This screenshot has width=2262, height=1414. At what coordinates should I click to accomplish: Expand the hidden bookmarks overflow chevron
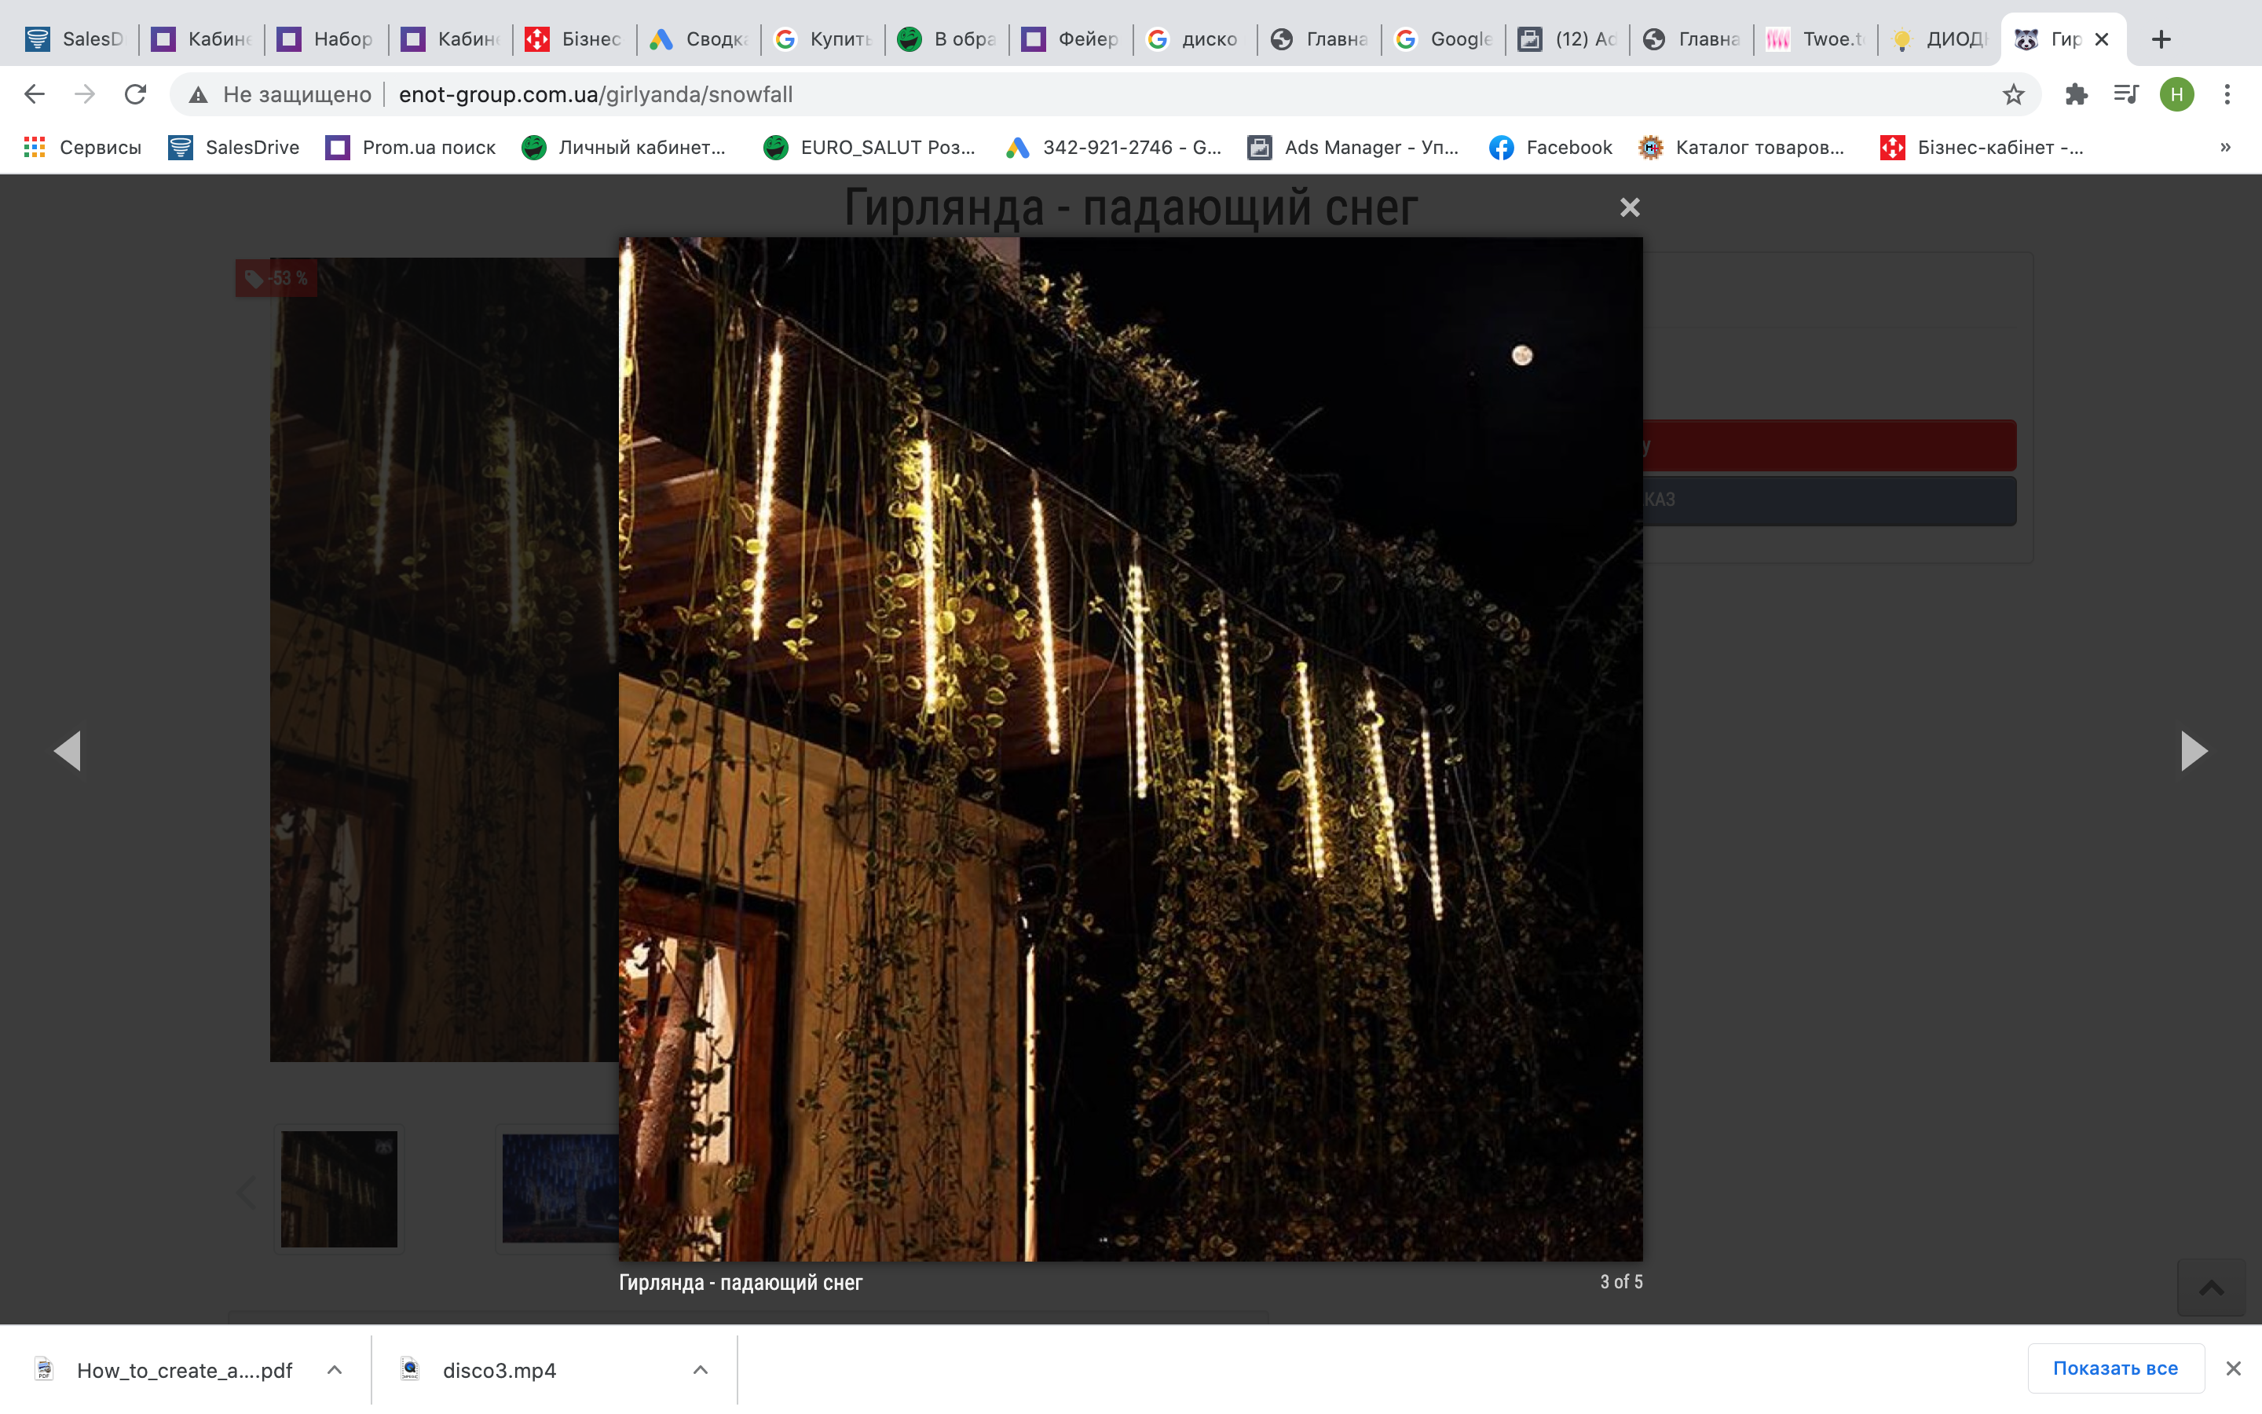(x=2226, y=148)
